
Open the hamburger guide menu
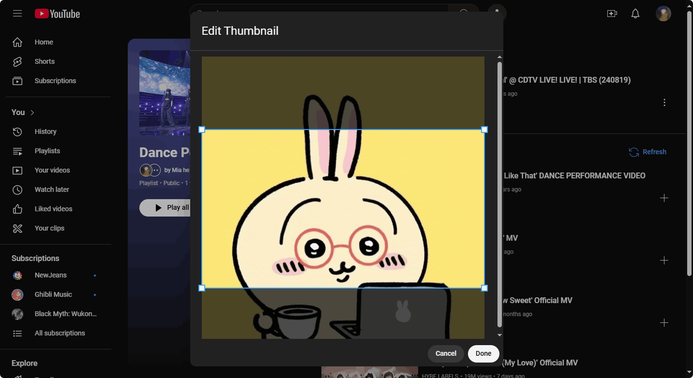pos(17,14)
